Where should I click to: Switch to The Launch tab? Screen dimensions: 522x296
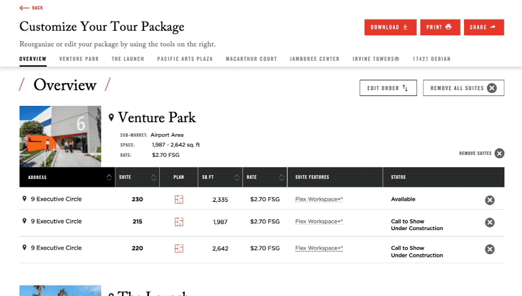point(128,59)
